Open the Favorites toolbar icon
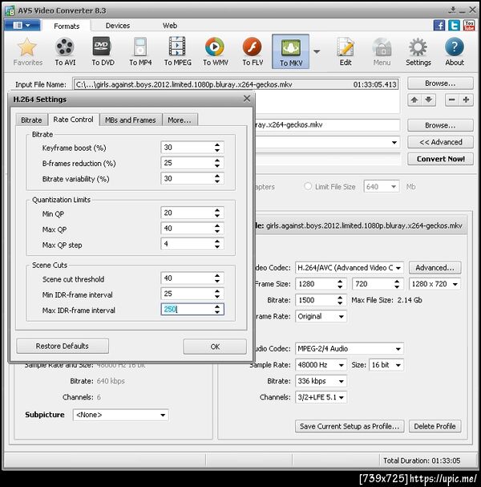This screenshot has height=487, width=481. (27, 51)
